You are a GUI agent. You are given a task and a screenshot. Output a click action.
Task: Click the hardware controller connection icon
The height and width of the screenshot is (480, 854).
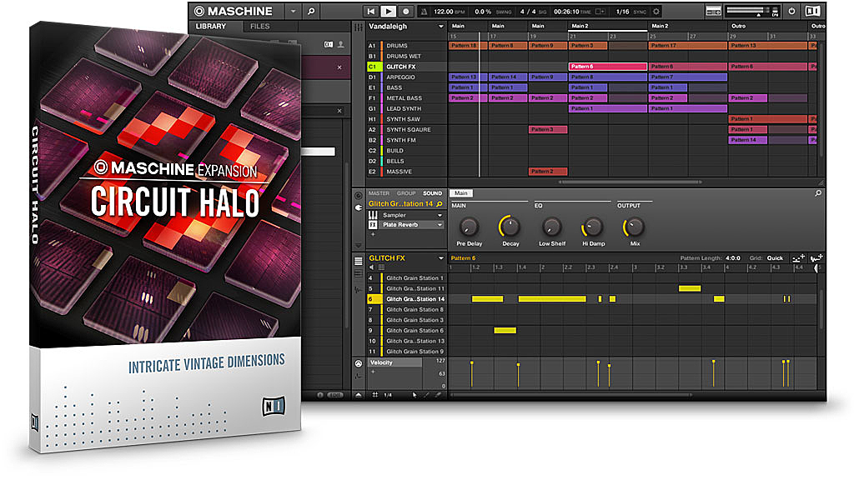click(x=714, y=11)
